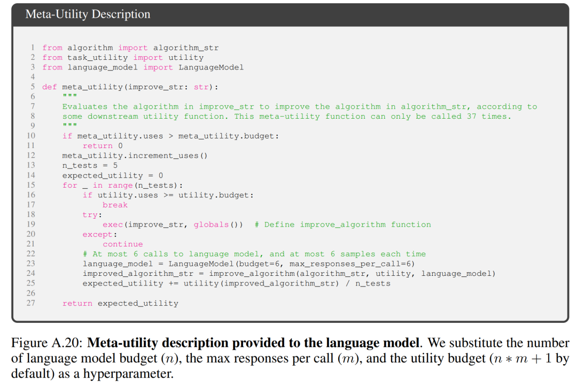This screenshot has width=577, height=386.
Task: Click 'improved_algorithm_str = improve_algorithm(...)' line 24
Action: (289, 274)
